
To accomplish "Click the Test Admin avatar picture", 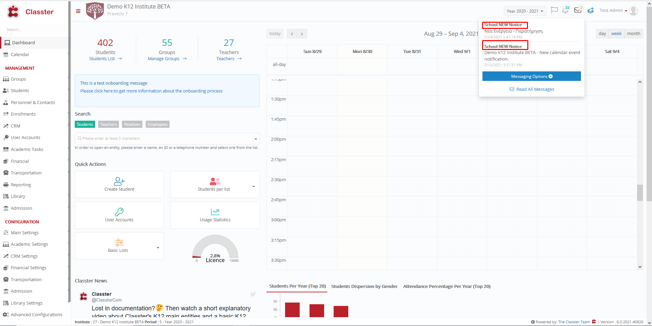I will pos(633,11).
